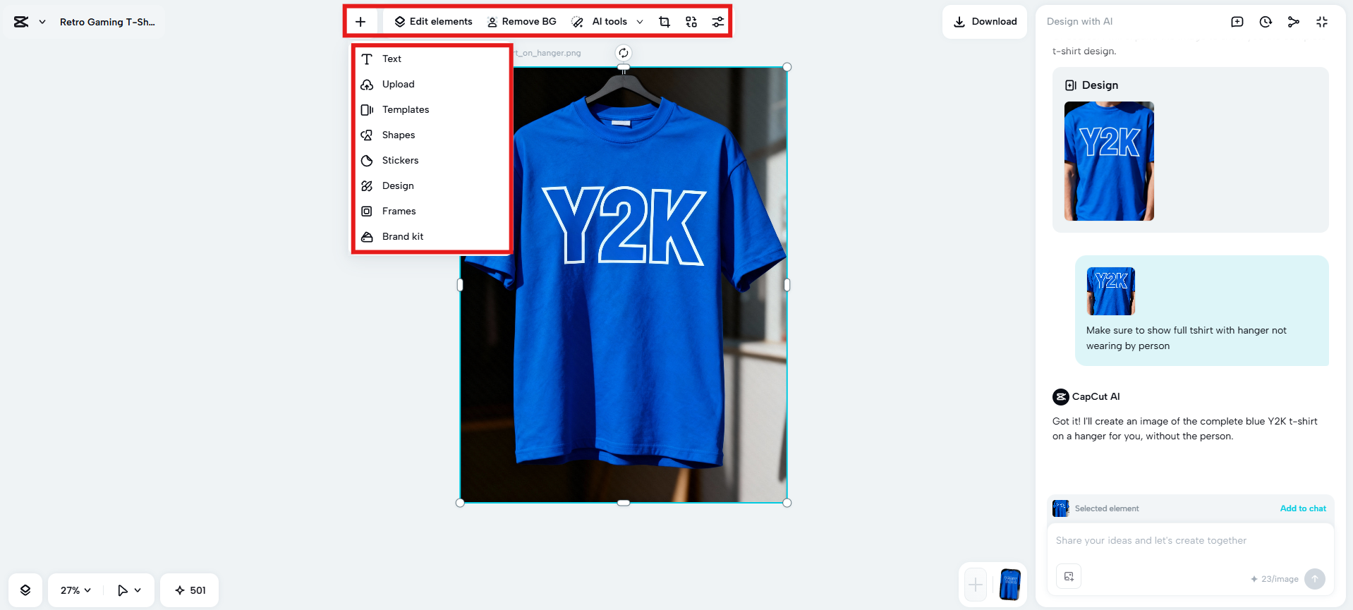Click the bottom edge middle resize handle
The image size is (1353, 610).
pos(624,503)
